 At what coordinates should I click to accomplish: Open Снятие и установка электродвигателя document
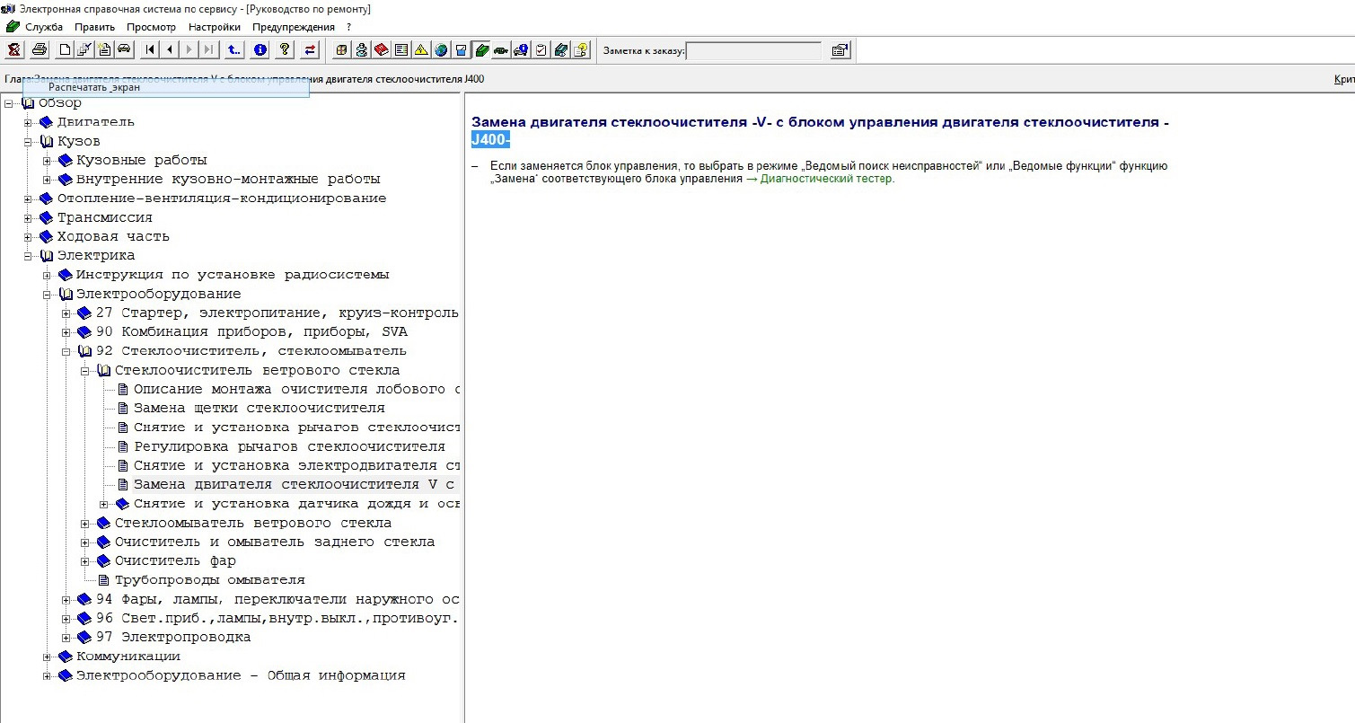pyautogui.click(x=296, y=465)
